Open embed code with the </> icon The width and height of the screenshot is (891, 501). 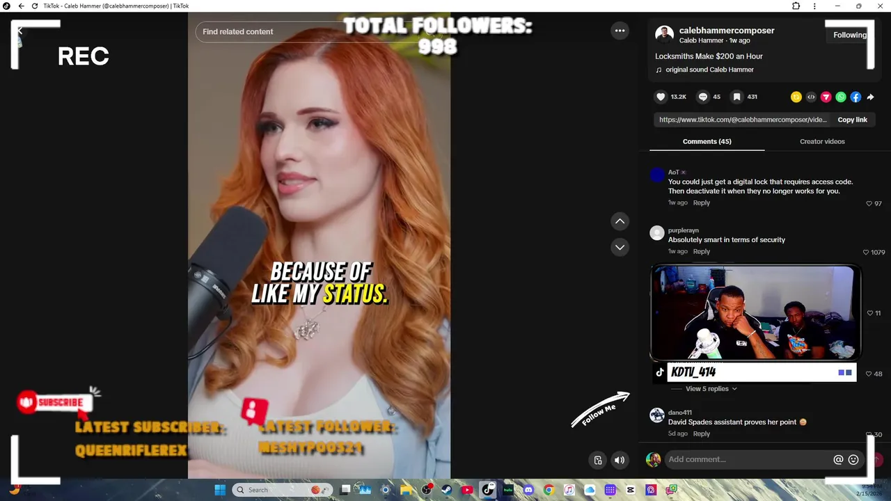click(811, 97)
